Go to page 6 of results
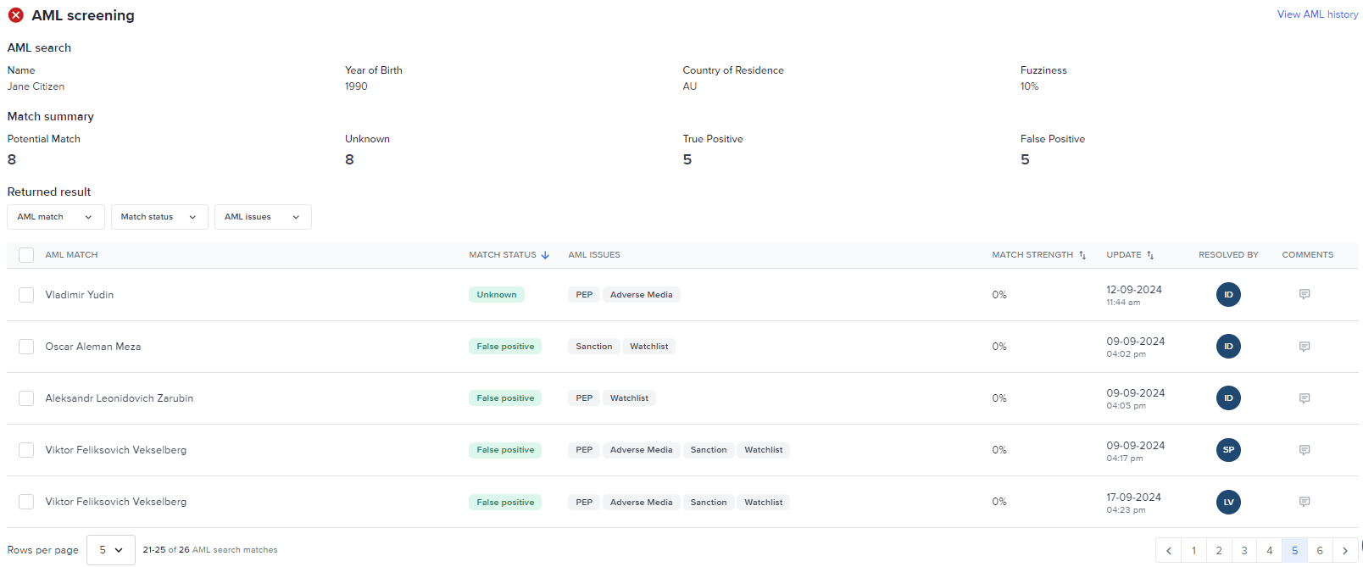This screenshot has width=1363, height=567. click(x=1320, y=551)
